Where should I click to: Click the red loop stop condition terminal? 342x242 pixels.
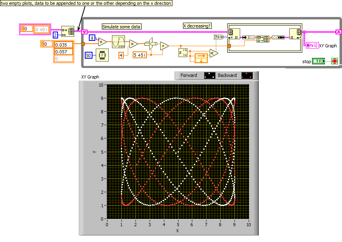click(x=335, y=61)
